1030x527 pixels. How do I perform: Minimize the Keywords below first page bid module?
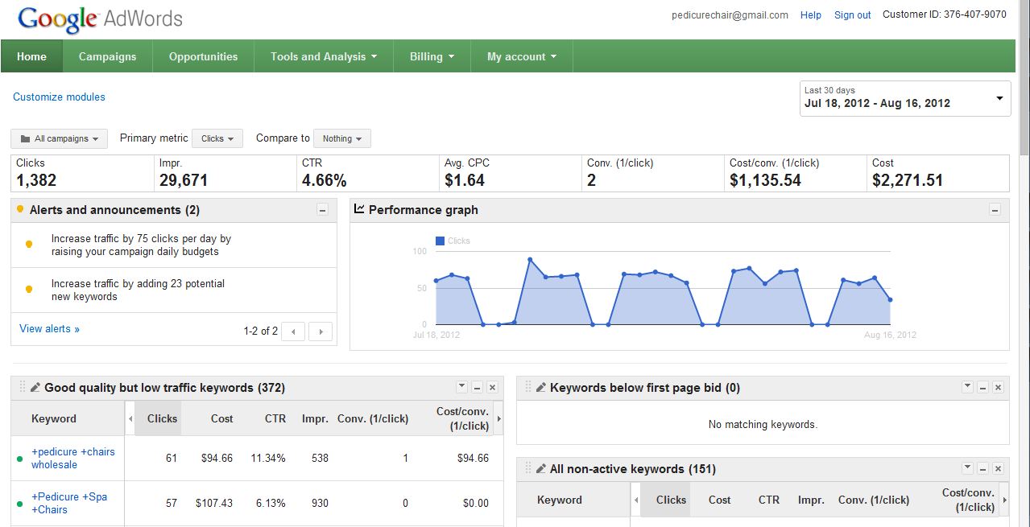[x=982, y=387]
